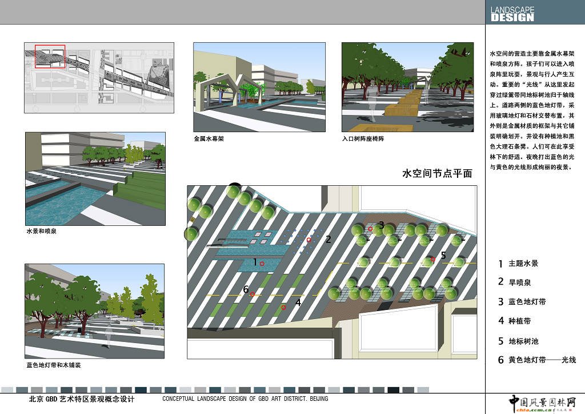This screenshot has height=414, width=585.
Task: Click footer title 北京 GBD 艺术特区景观概念设计
Action: [82, 399]
